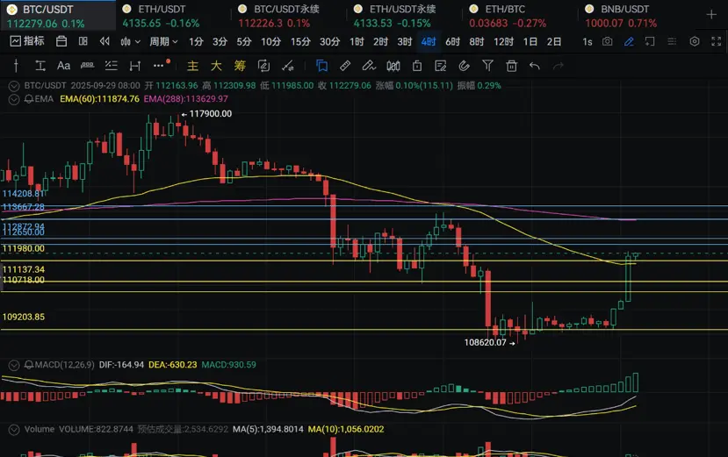Open the split-layout chart icon

click(x=83, y=41)
